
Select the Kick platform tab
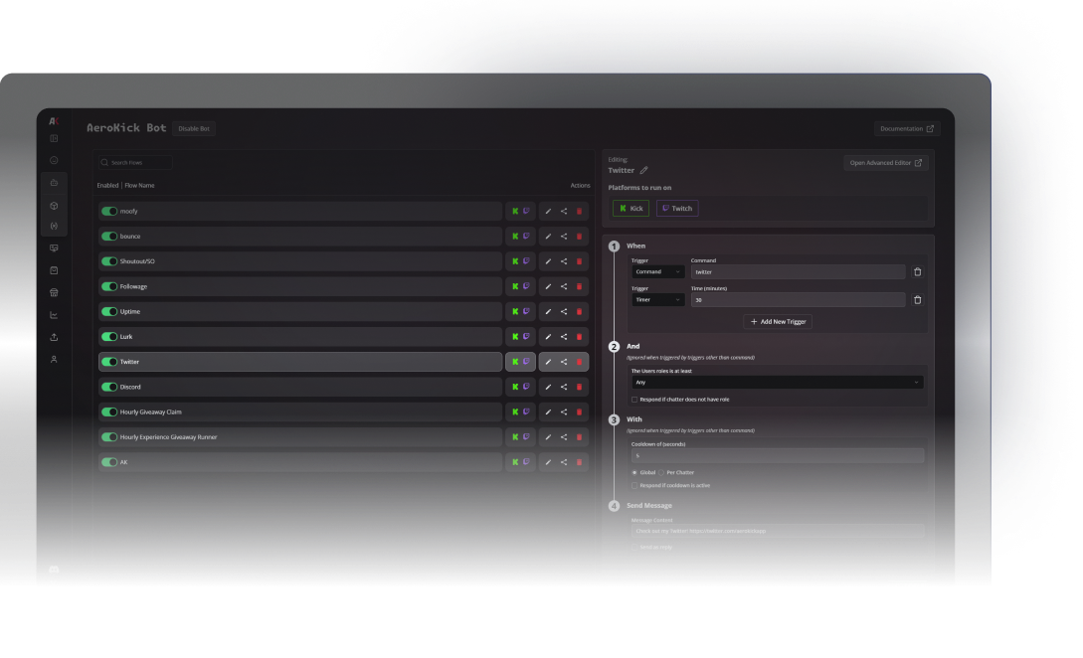tap(631, 208)
